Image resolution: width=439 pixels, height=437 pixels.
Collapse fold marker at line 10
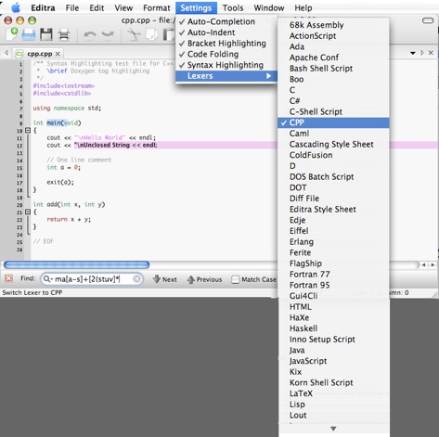pos(28,131)
